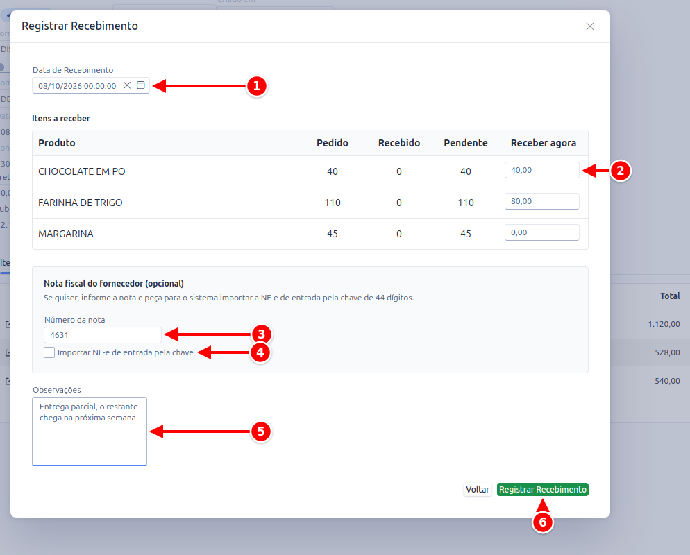Click the Itens a receber heading
The width and height of the screenshot is (690, 555).
pyautogui.click(x=61, y=119)
